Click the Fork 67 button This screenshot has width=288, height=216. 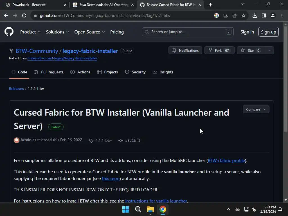pos(219,51)
